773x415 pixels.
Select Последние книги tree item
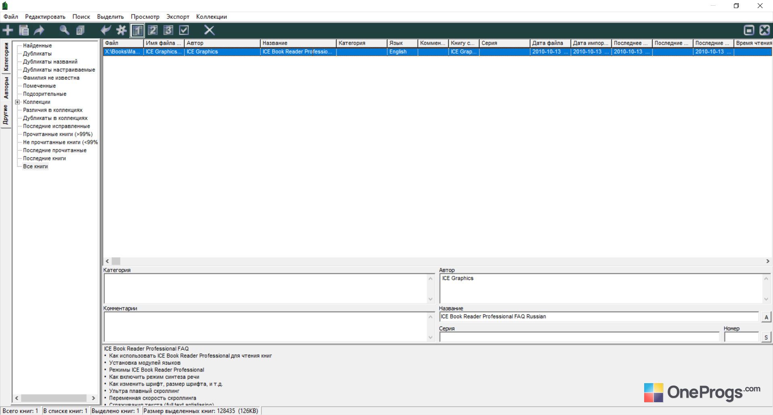pyautogui.click(x=44, y=158)
